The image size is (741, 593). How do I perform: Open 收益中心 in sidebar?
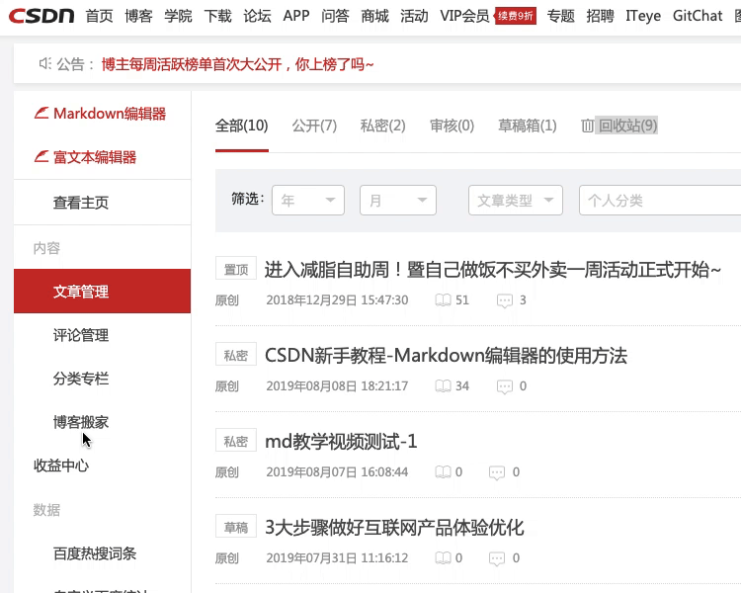coord(61,466)
